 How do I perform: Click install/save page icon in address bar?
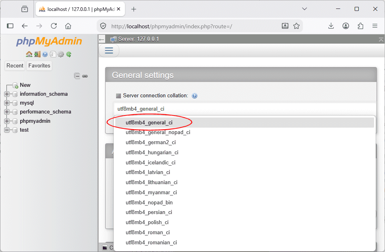(285, 26)
